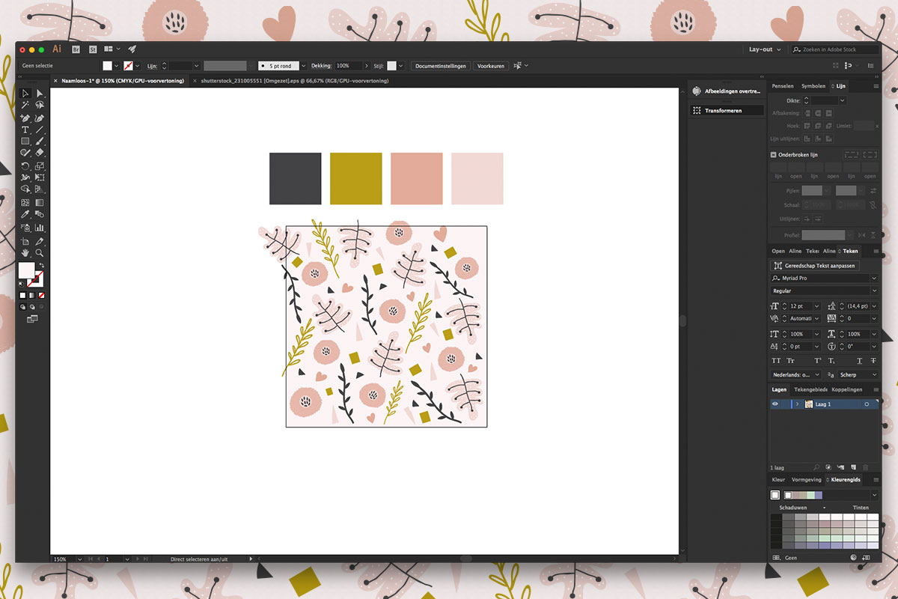Toggle Small Caps (Tr) text style
Viewport: 898px width, 599px height.
790,361
